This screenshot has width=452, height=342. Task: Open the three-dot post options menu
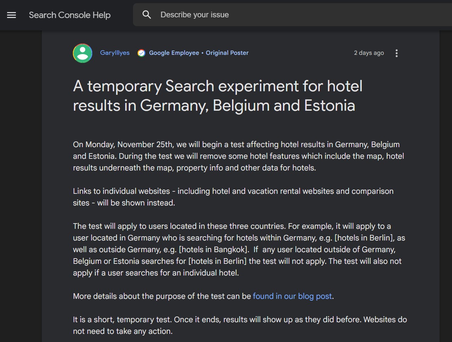pos(396,53)
